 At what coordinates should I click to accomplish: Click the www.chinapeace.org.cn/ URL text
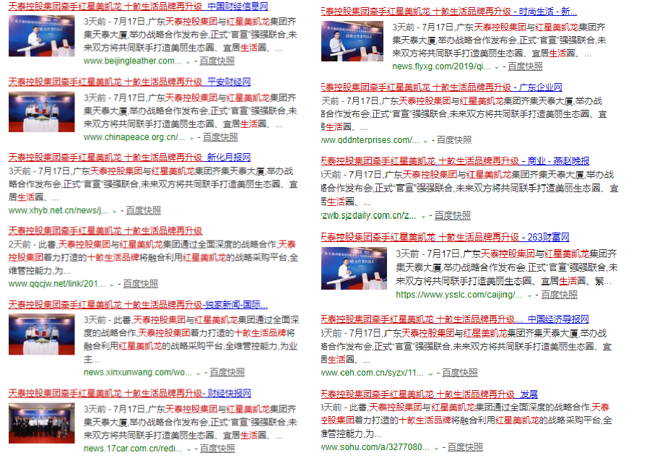(x=134, y=137)
